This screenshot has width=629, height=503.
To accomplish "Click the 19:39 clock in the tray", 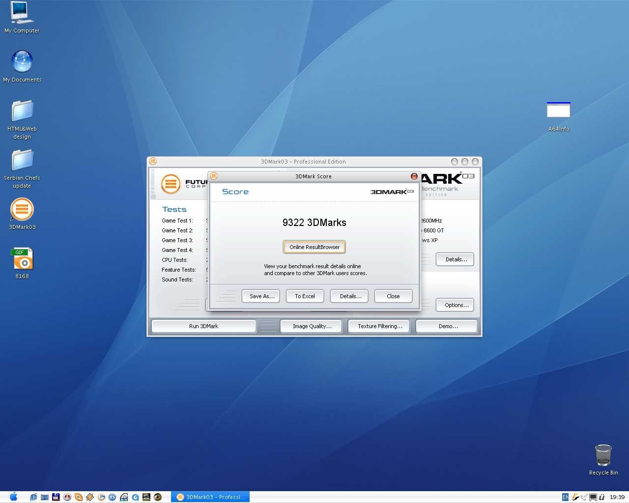I will click(x=617, y=497).
